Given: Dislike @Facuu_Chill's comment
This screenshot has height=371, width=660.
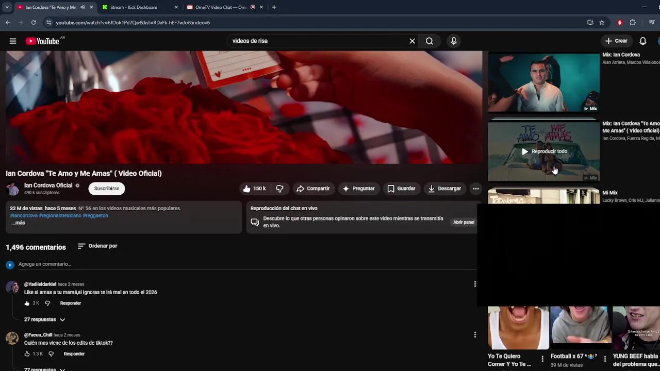Looking at the screenshot, I should (51, 354).
